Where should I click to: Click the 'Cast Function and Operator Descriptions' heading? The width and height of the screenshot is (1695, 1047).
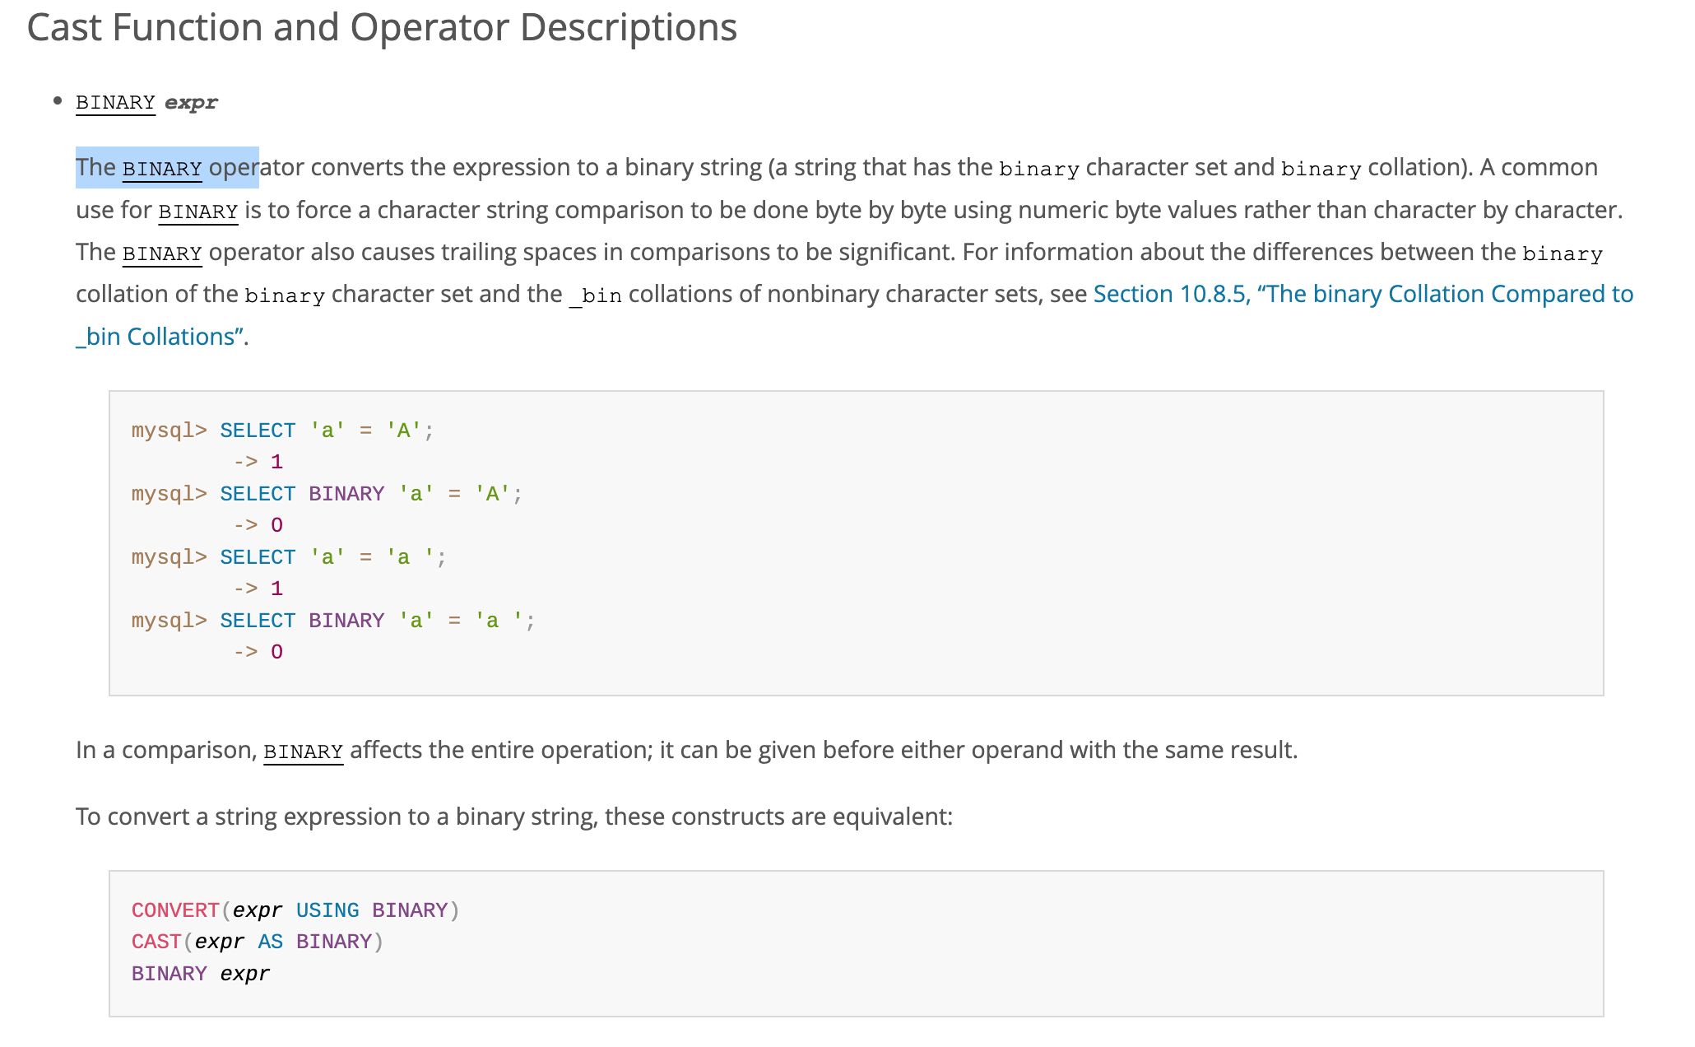click(x=382, y=27)
